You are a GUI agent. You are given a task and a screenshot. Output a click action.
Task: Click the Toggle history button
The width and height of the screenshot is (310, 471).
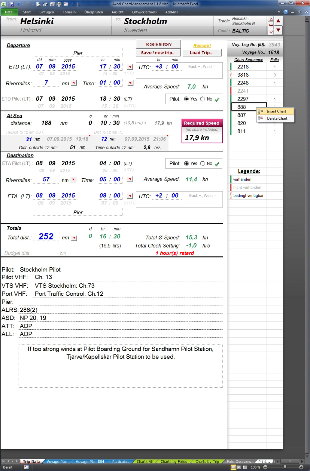[x=158, y=44]
